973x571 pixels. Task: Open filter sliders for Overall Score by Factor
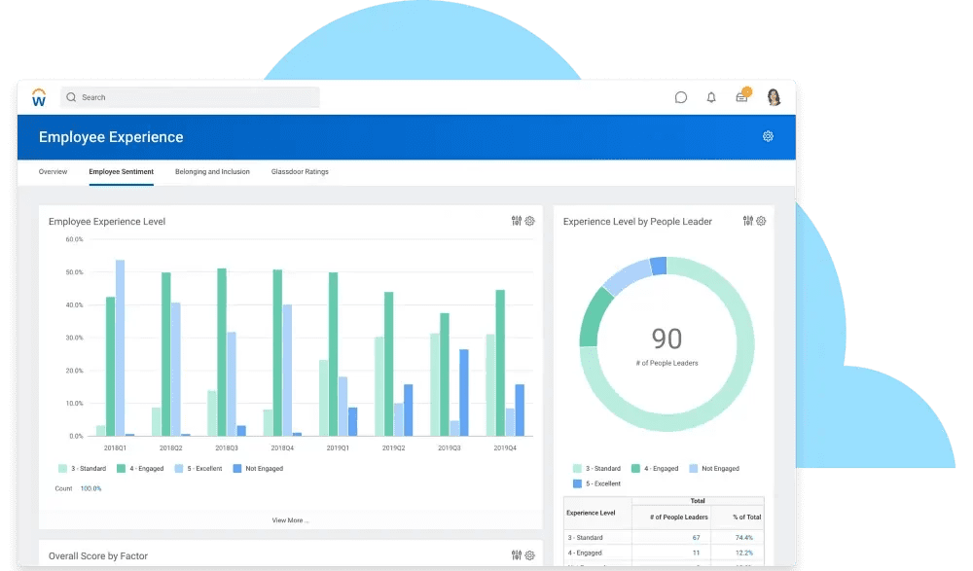(x=517, y=555)
